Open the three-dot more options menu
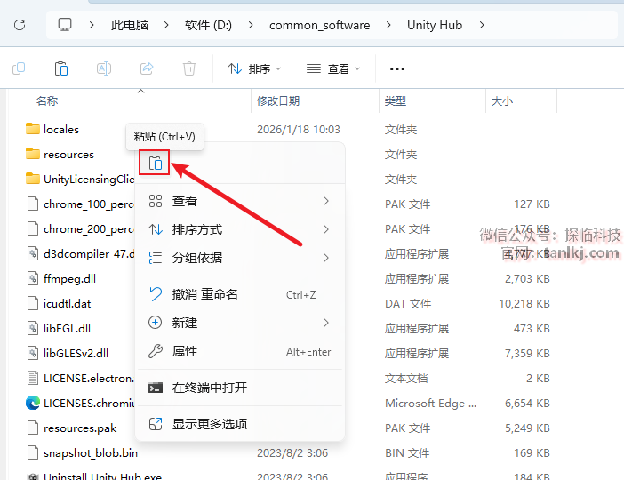The image size is (624, 480). pos(396,69)
